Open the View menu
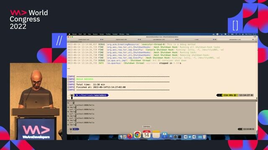Viewport: 268px width, 150px height. [89, 34]
